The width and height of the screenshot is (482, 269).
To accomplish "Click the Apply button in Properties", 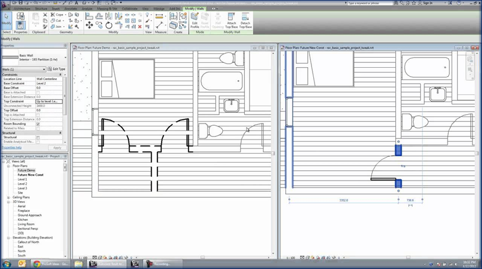I will (57, 148).
